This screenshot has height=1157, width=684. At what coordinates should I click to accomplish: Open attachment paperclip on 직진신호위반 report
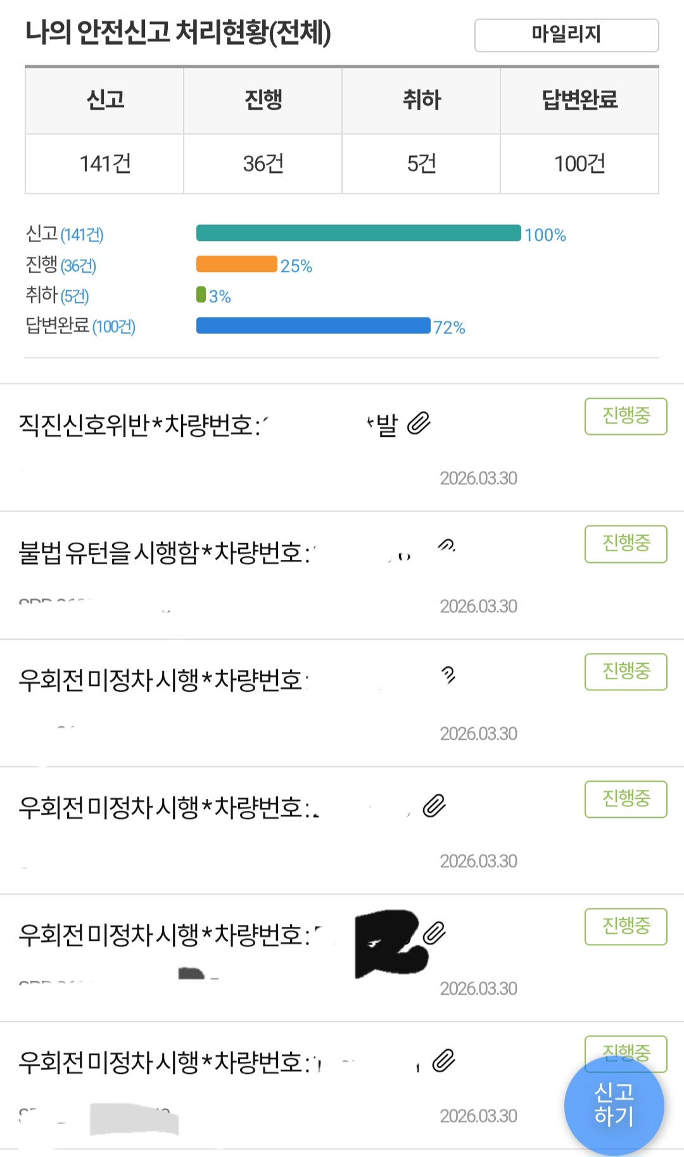tap(419, 423)
